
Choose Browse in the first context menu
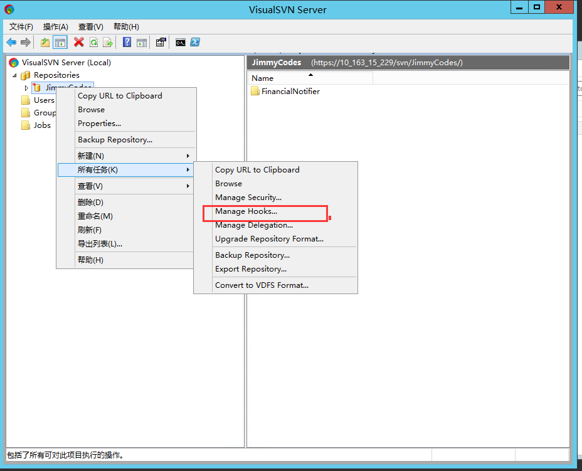coord(127,110)
